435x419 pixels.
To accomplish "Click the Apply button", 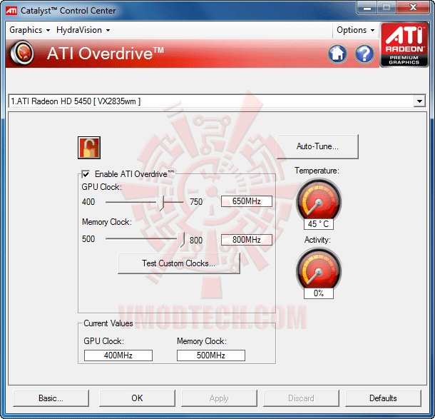I will pos(219,398).
